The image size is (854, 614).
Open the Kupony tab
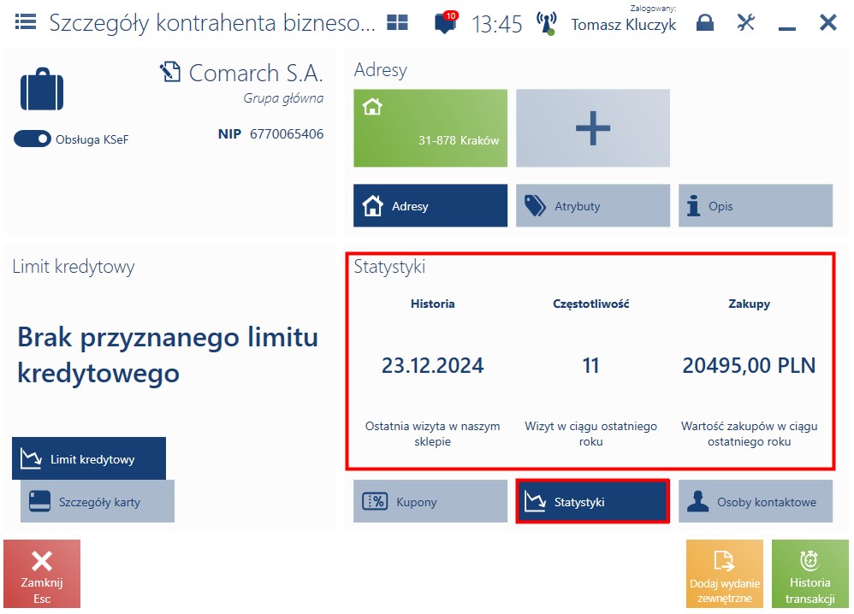click(x=430, y=501)
